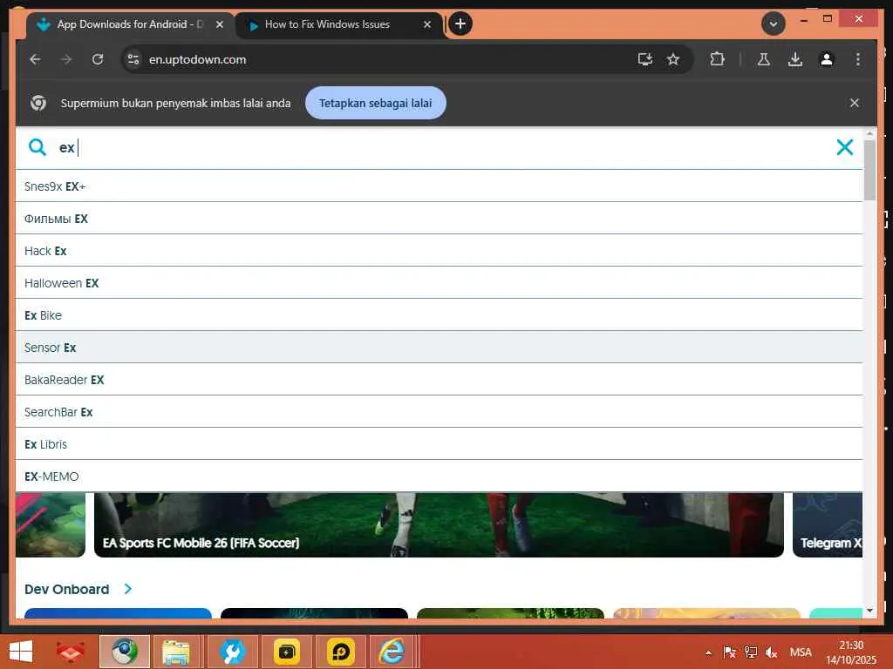
Task: Open the three-dot browser menu
Action: click(x=858, y=59)
